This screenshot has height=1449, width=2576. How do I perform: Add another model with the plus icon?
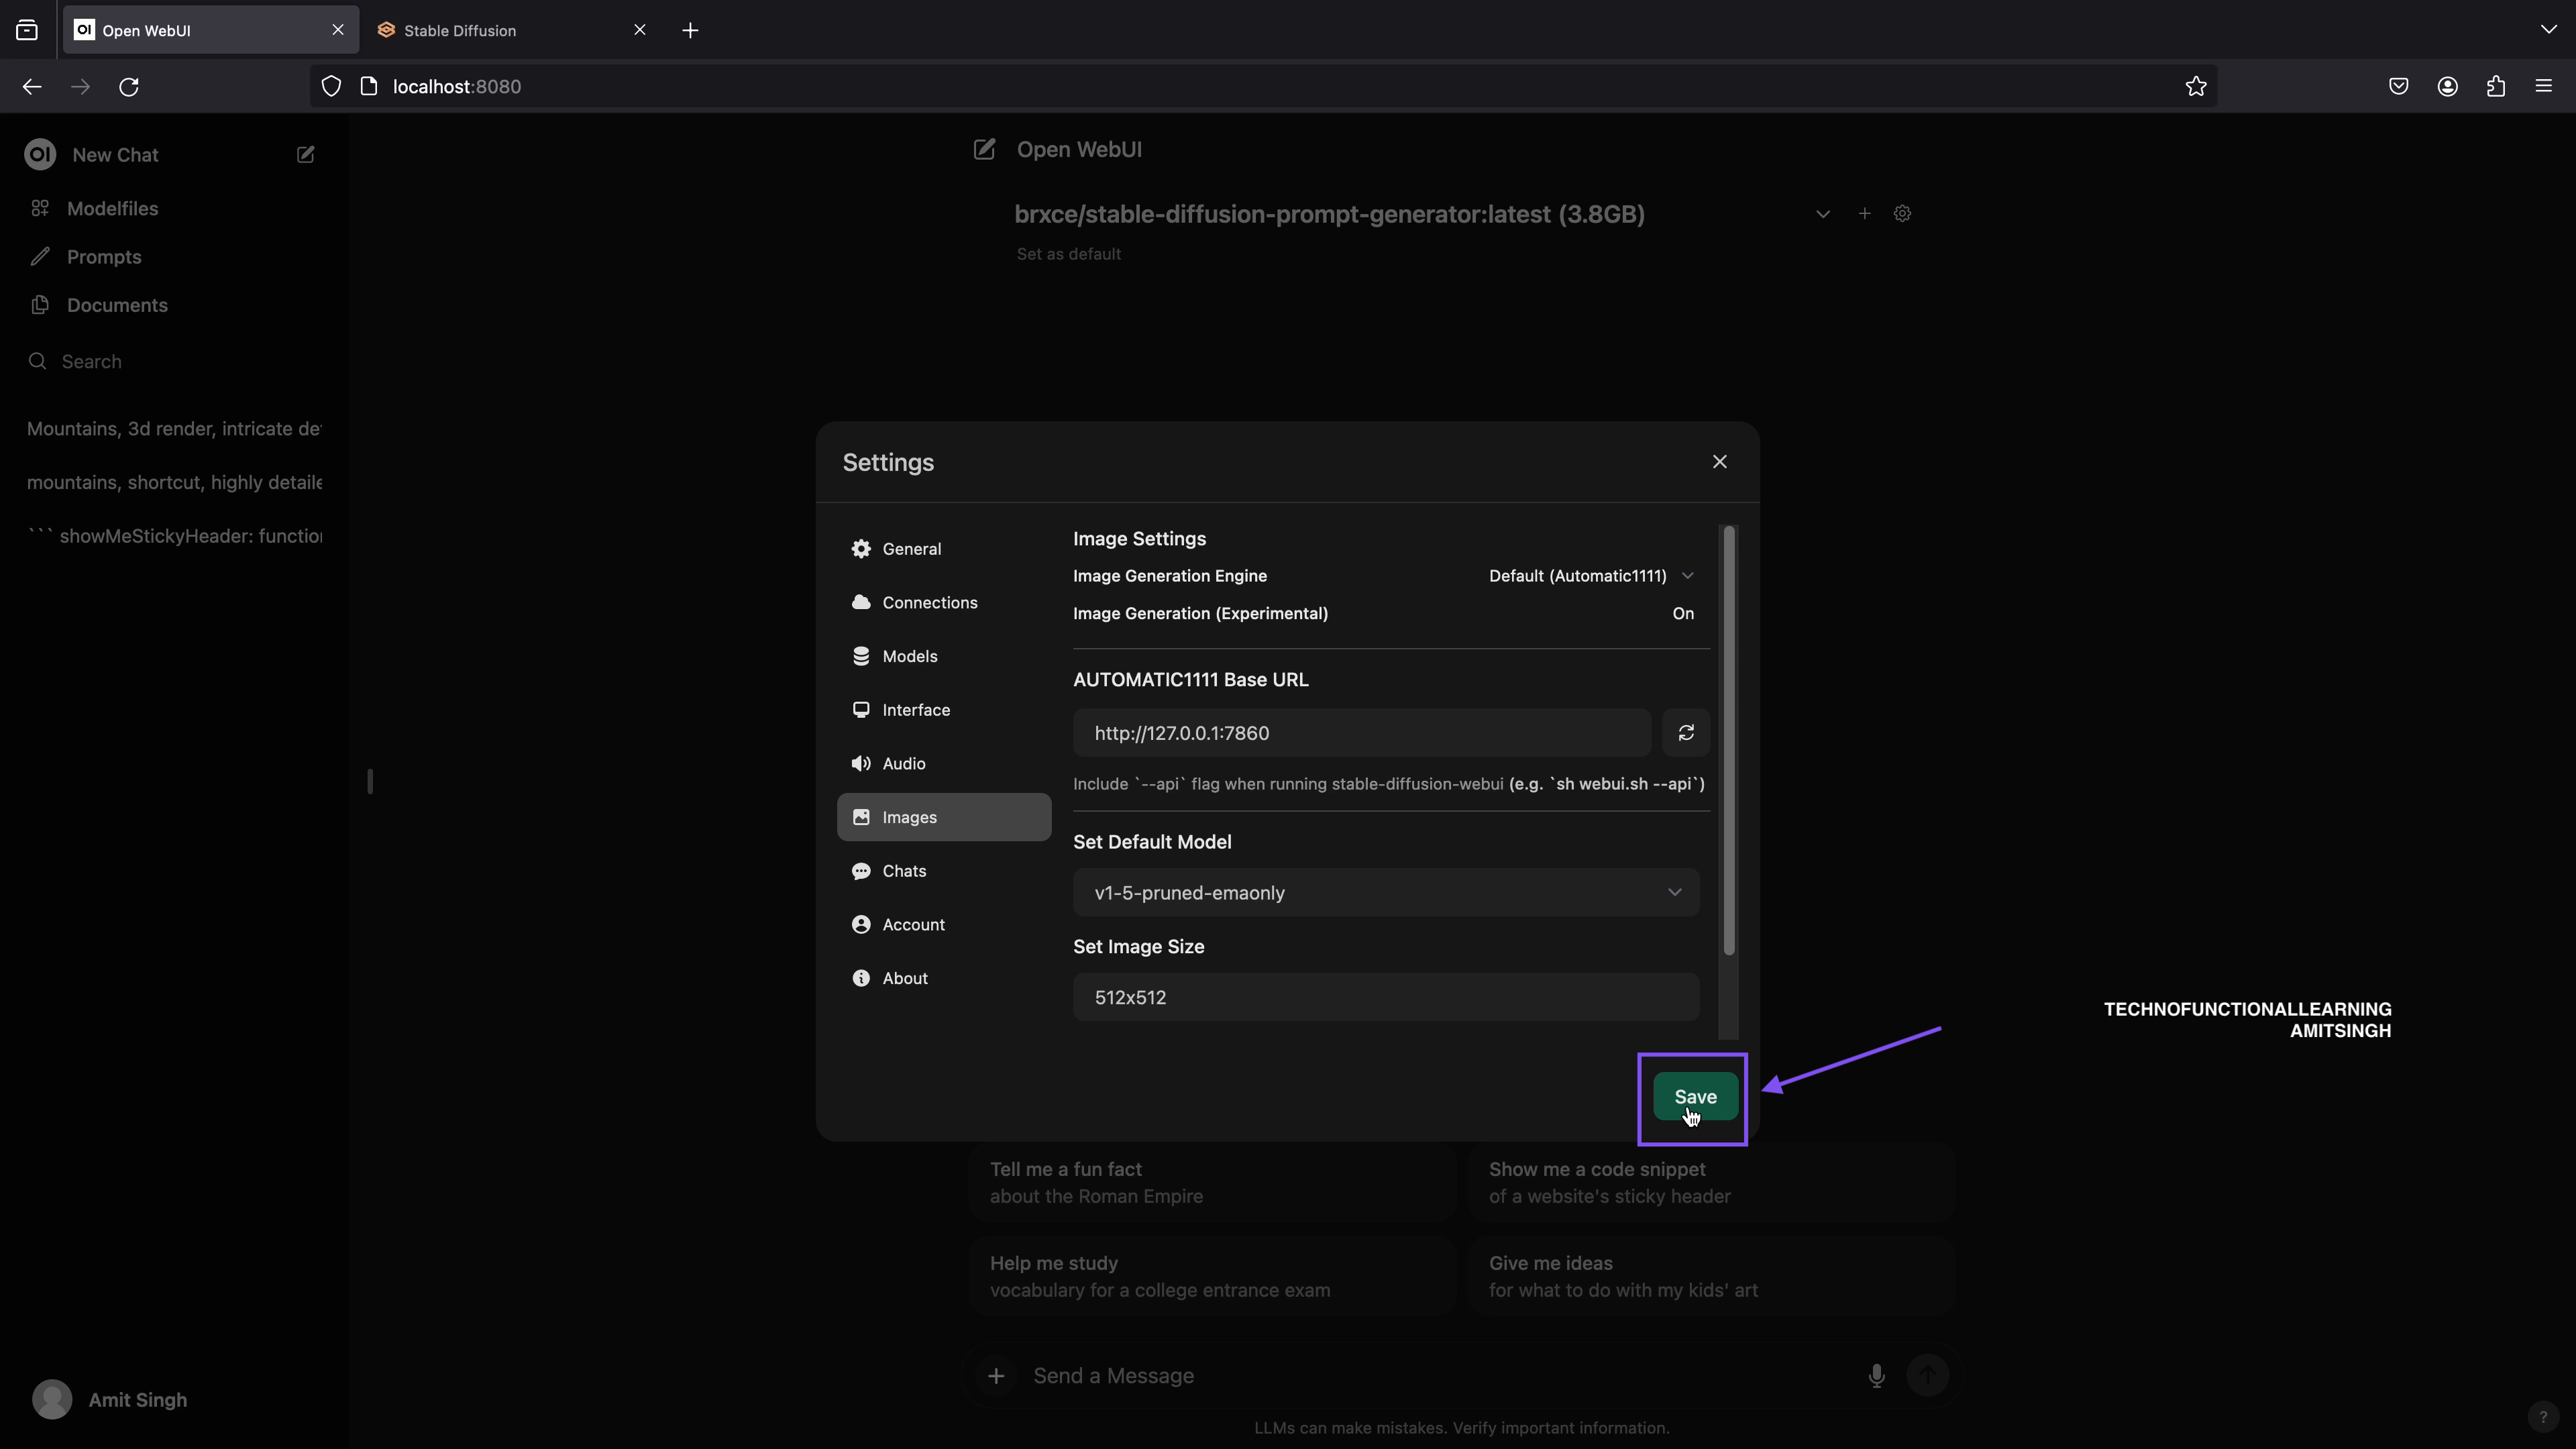coord(1863,213)
